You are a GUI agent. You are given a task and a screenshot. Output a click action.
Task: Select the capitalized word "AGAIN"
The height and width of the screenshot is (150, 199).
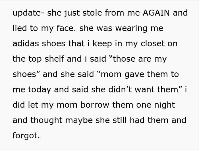pos(156,13)
